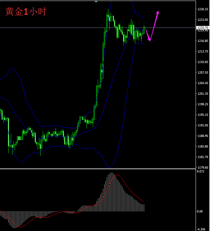This screenshot has height=231, width=210.
Task: Select the 1201.35 price level label
Action: coord(203,94)
